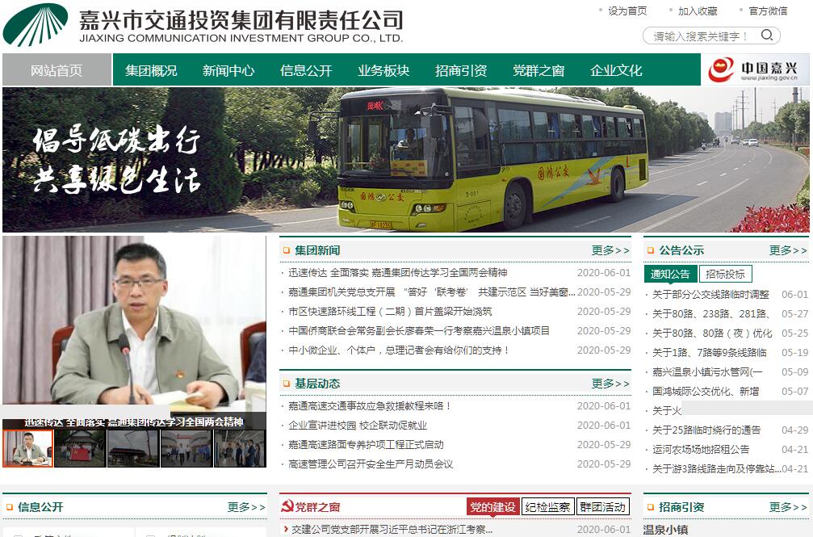813x537 pixels.
Task: Open notice 关于25路临时绕行的通告
Action: click(706, 430)
